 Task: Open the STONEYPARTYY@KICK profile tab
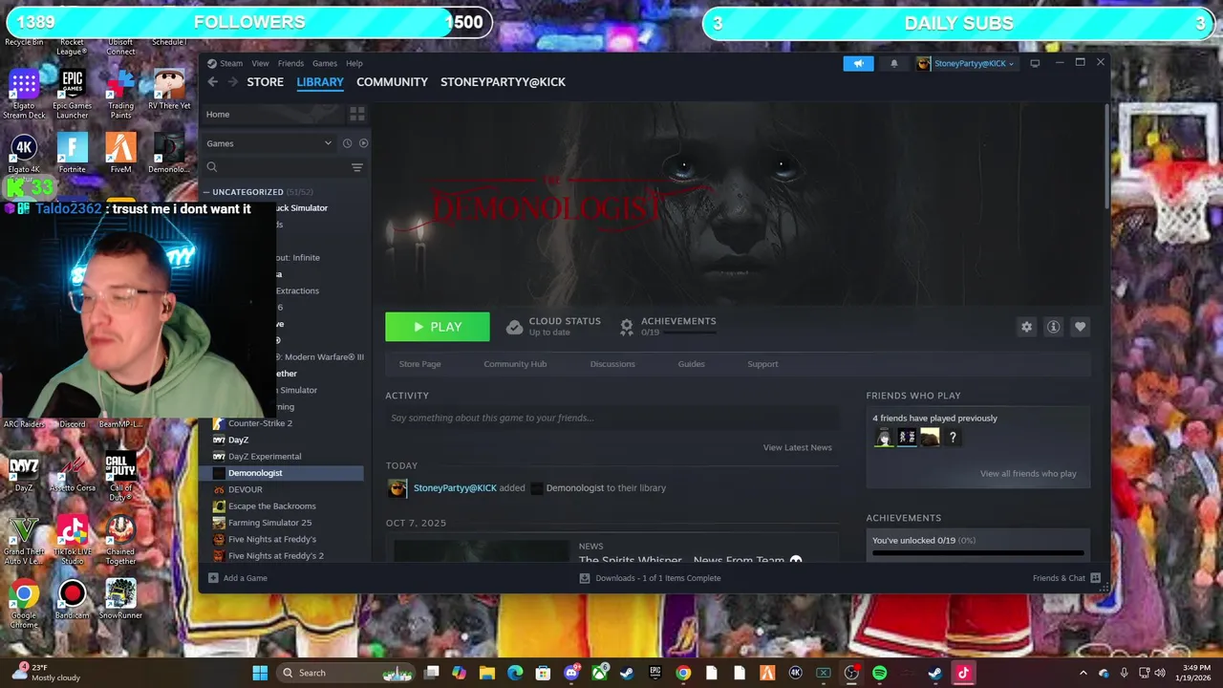click(x=503, y=82)
